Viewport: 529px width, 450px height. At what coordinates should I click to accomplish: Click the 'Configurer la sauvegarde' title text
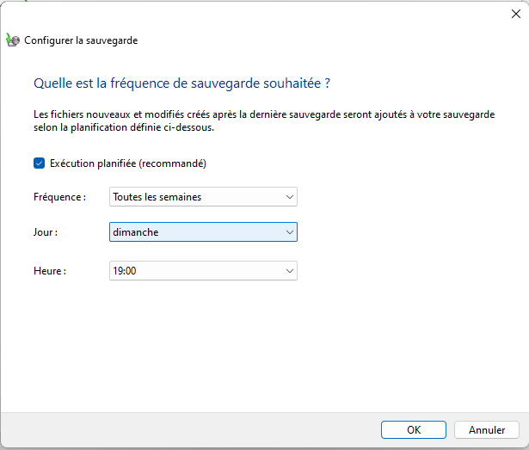(81, 40)
